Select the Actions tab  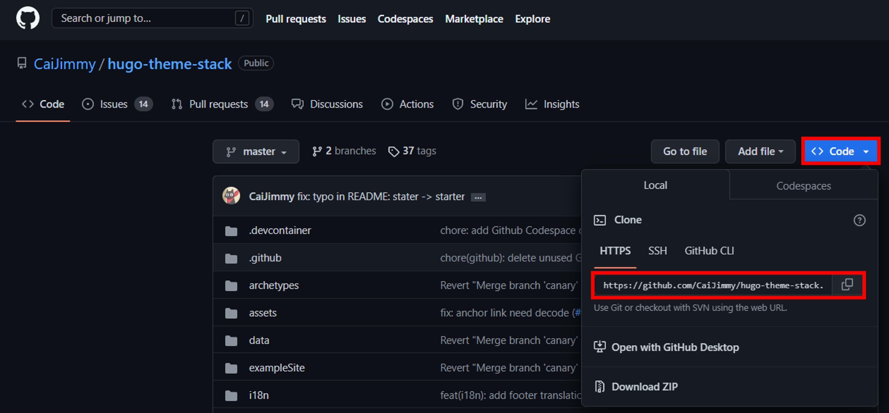[407, 104]
